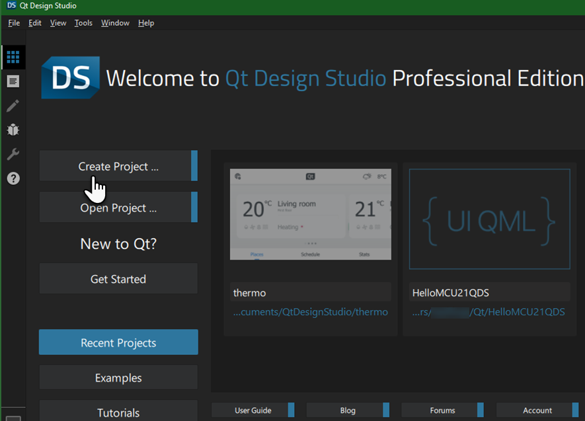Image resolution: width=585 pixels, height=421 pixels.
Task: Switch to the Tutorials tab
Action: pos(118,412)
